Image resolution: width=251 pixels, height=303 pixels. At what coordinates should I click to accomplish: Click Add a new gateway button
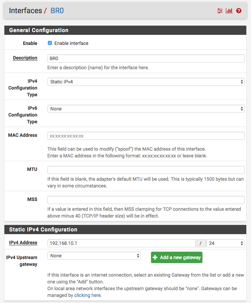177,257
